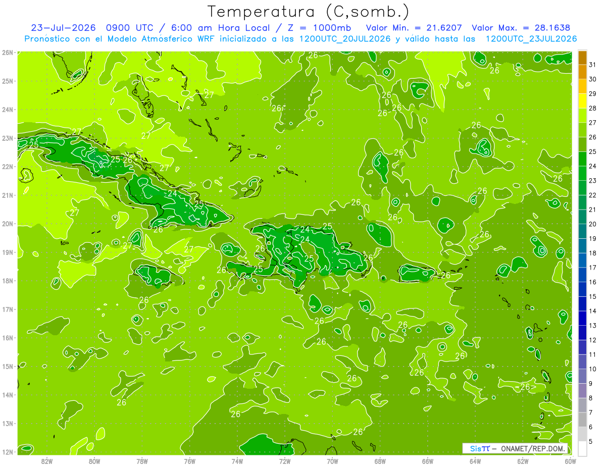
Task: Click the 21N latitude axis label
Action: 8,195
